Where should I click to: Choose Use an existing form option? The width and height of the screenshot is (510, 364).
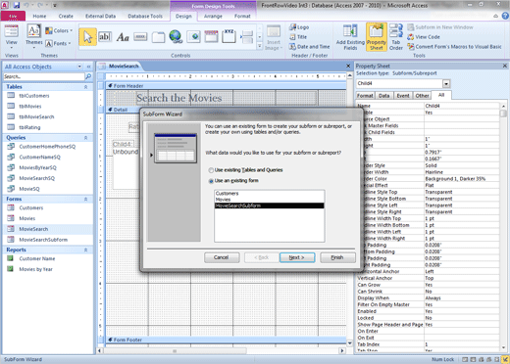[x=211, y=181]
